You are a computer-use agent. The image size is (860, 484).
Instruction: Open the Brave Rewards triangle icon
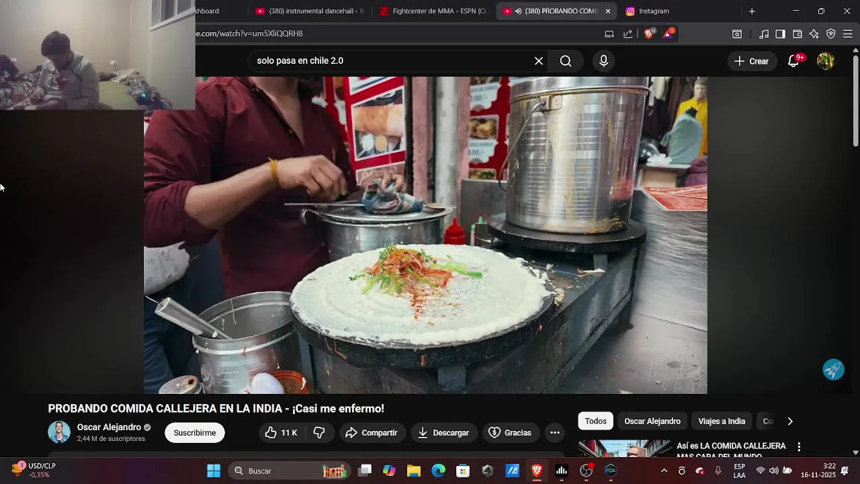point(669,34)
